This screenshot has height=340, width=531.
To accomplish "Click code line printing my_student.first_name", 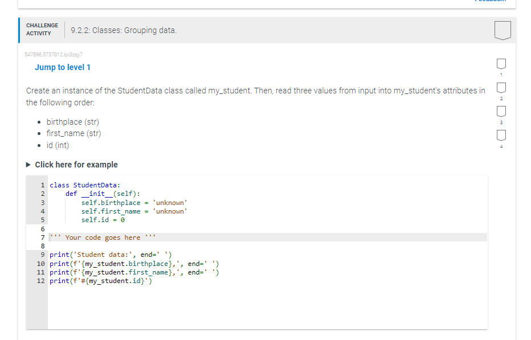I will coord(134,272).
